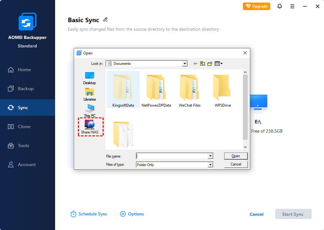Create a new folder

[x=210, y=64]
